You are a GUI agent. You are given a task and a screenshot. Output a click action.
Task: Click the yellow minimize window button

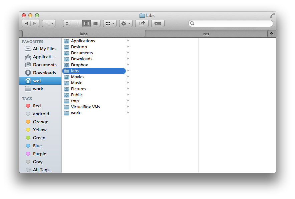coord(30,15)
